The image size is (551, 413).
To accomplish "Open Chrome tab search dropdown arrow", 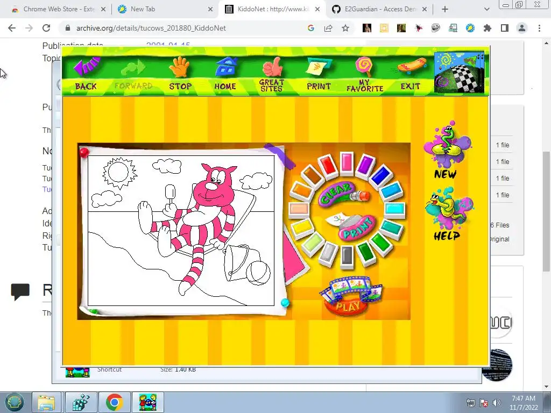I will [486, 10].
